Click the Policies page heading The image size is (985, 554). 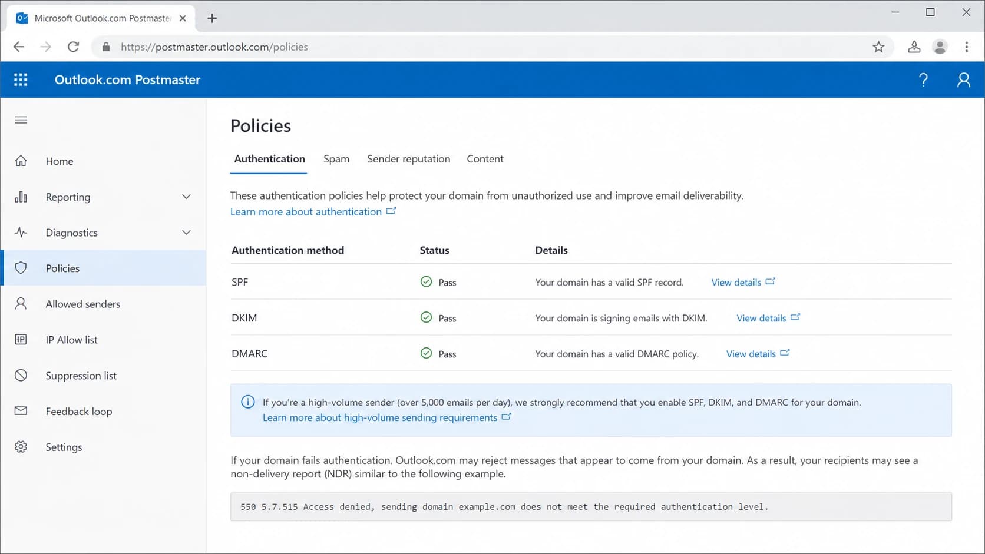260,126
